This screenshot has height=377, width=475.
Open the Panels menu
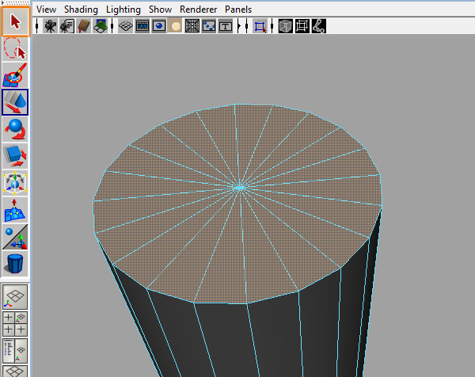238,10
